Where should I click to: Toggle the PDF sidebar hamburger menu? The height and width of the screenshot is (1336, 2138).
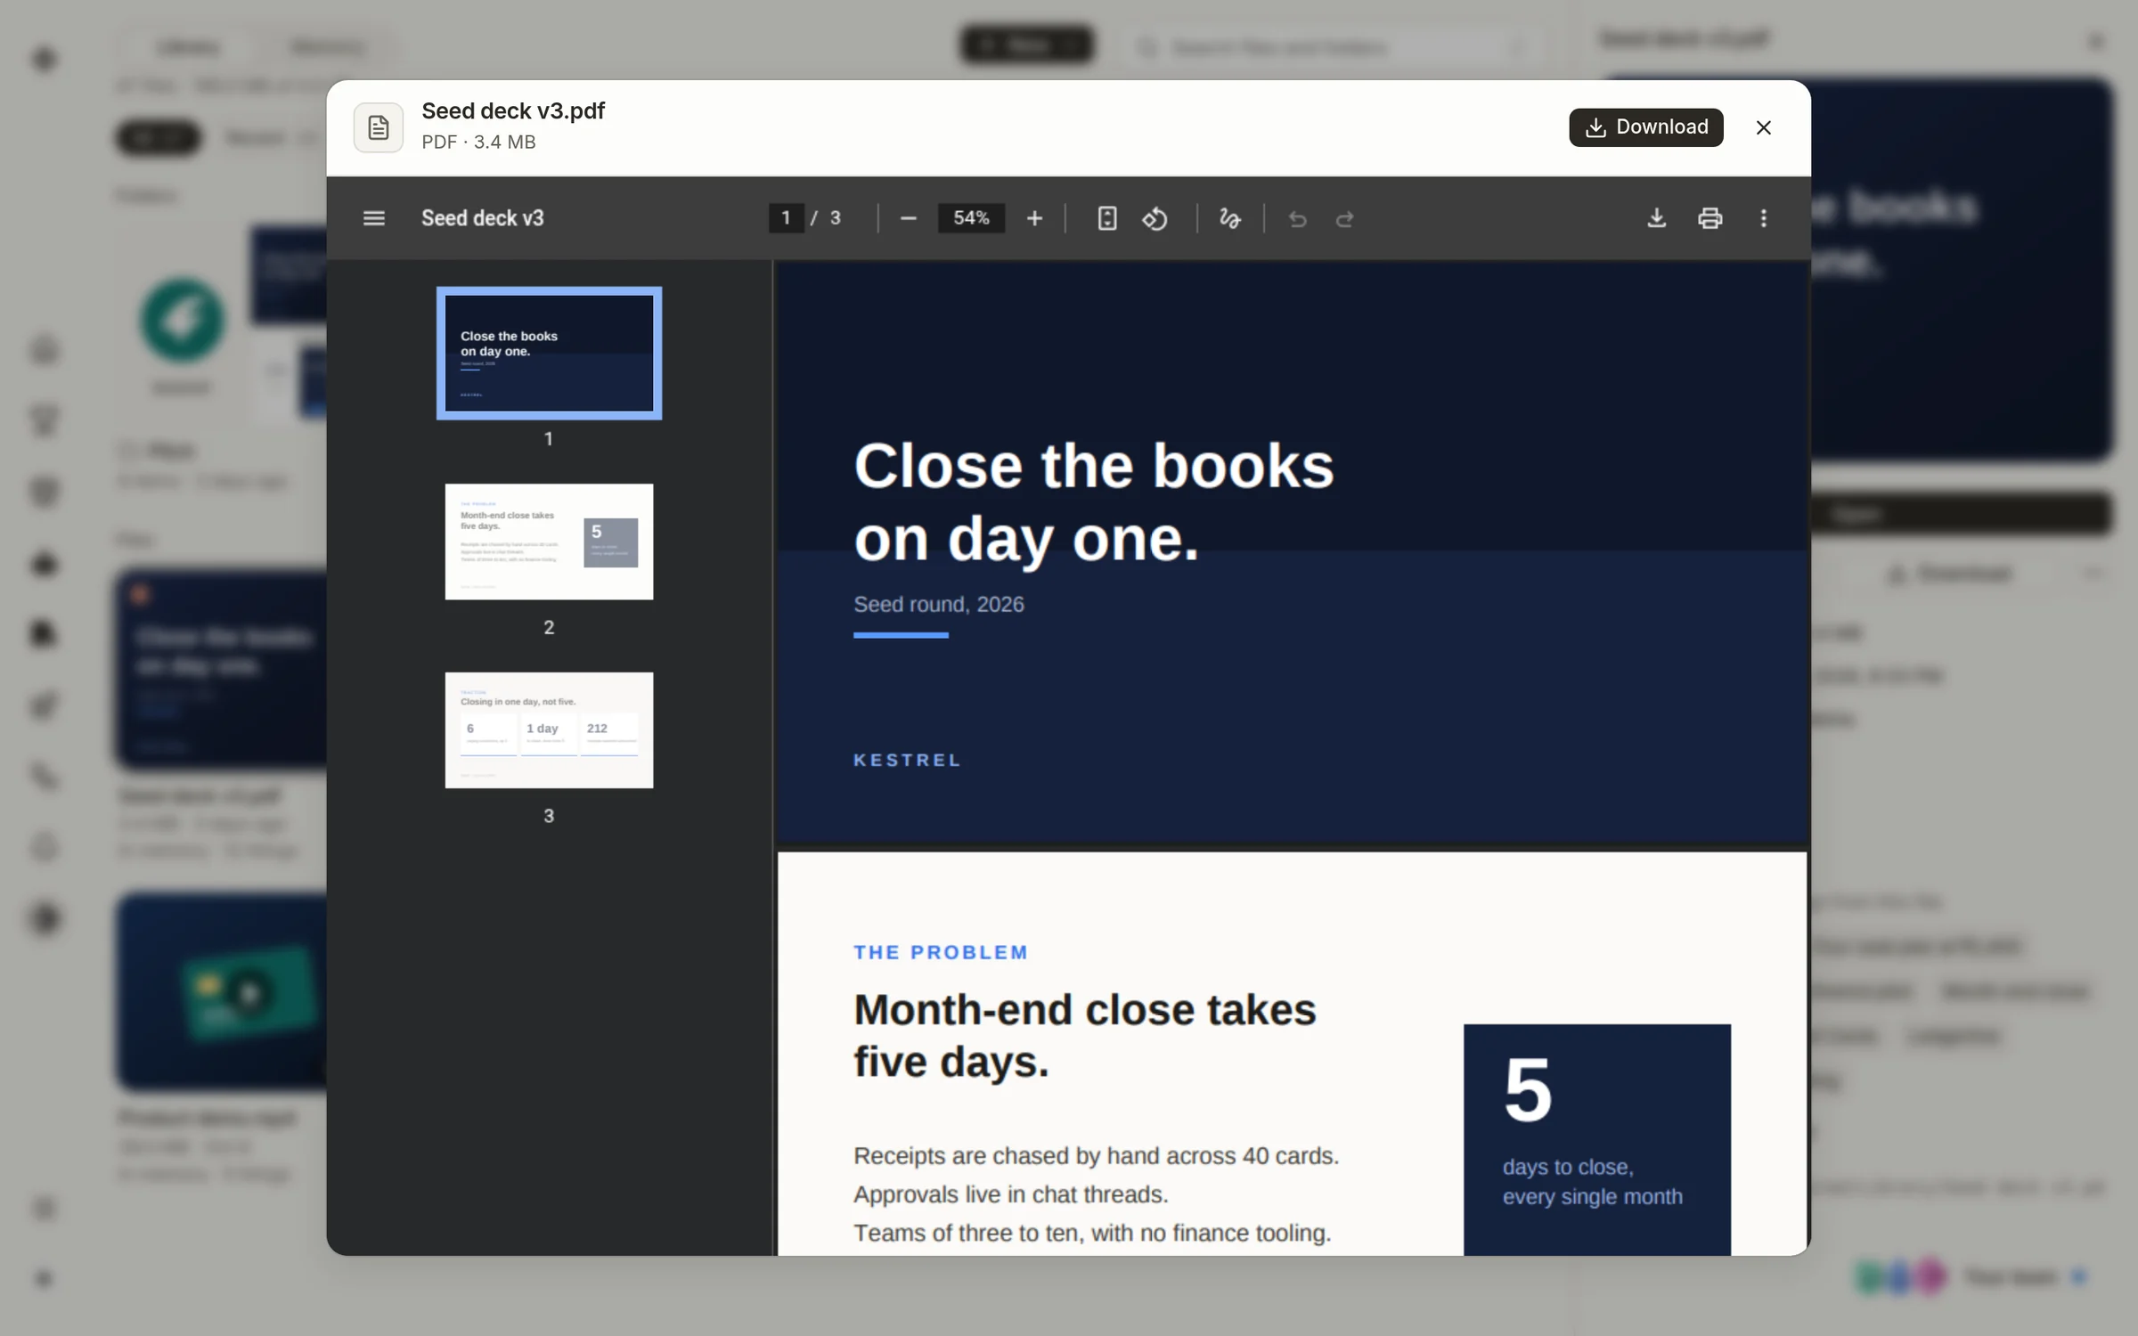point(374,218)
